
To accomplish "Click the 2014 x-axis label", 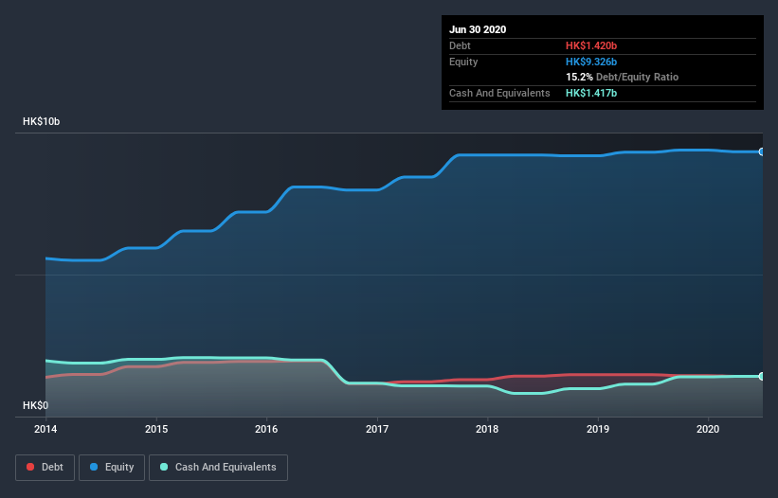I will pos(45,429).
